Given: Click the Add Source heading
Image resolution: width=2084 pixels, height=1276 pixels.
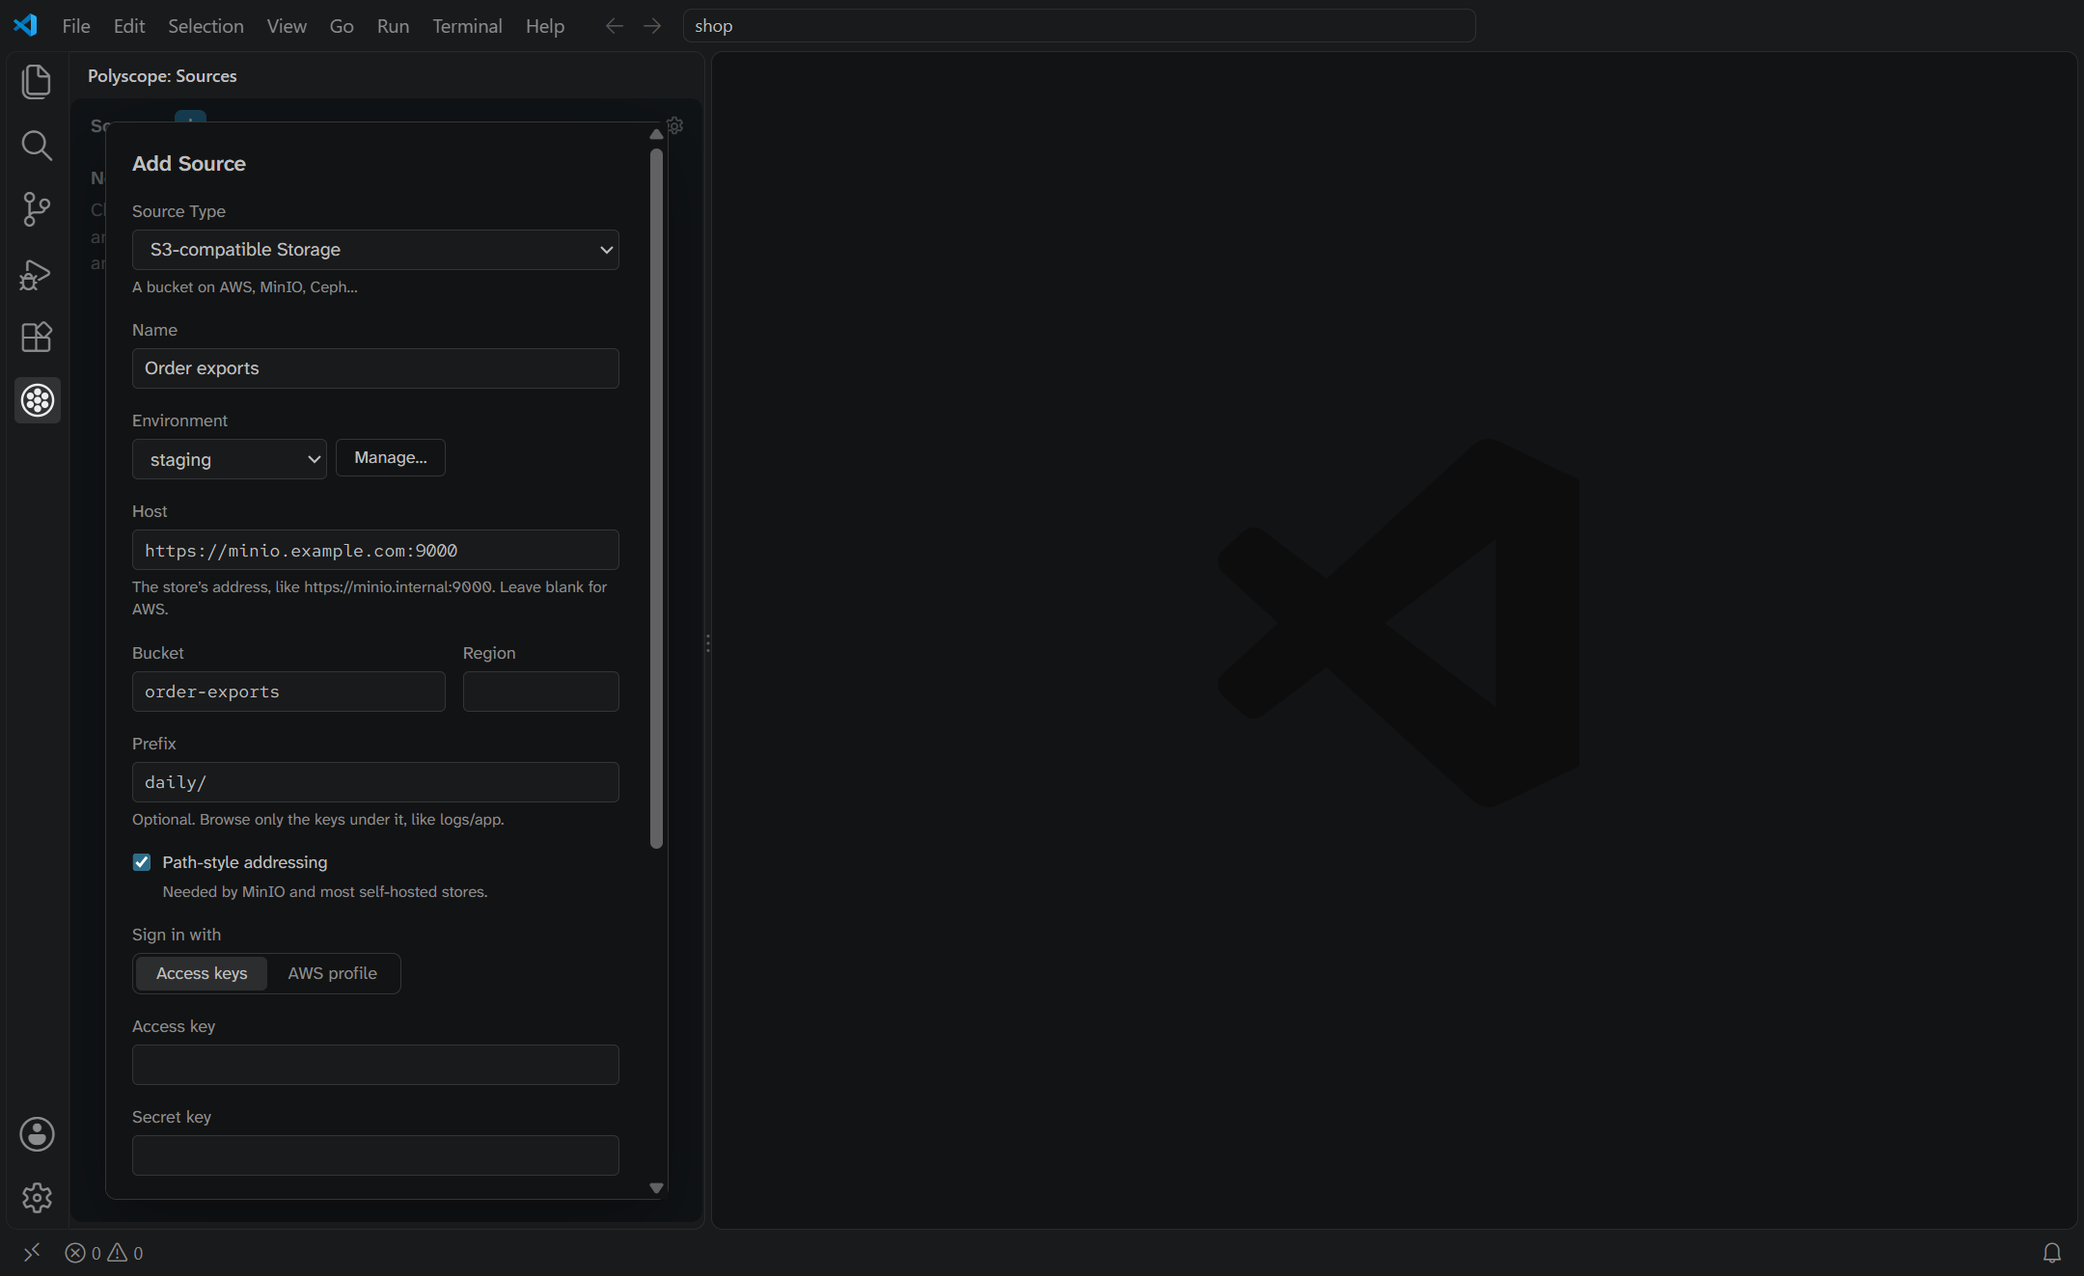Looking at the screenshot, I should click(189, 164).
